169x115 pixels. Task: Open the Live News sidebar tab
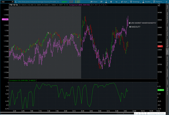pyautogui.click(x=167, y=91)
